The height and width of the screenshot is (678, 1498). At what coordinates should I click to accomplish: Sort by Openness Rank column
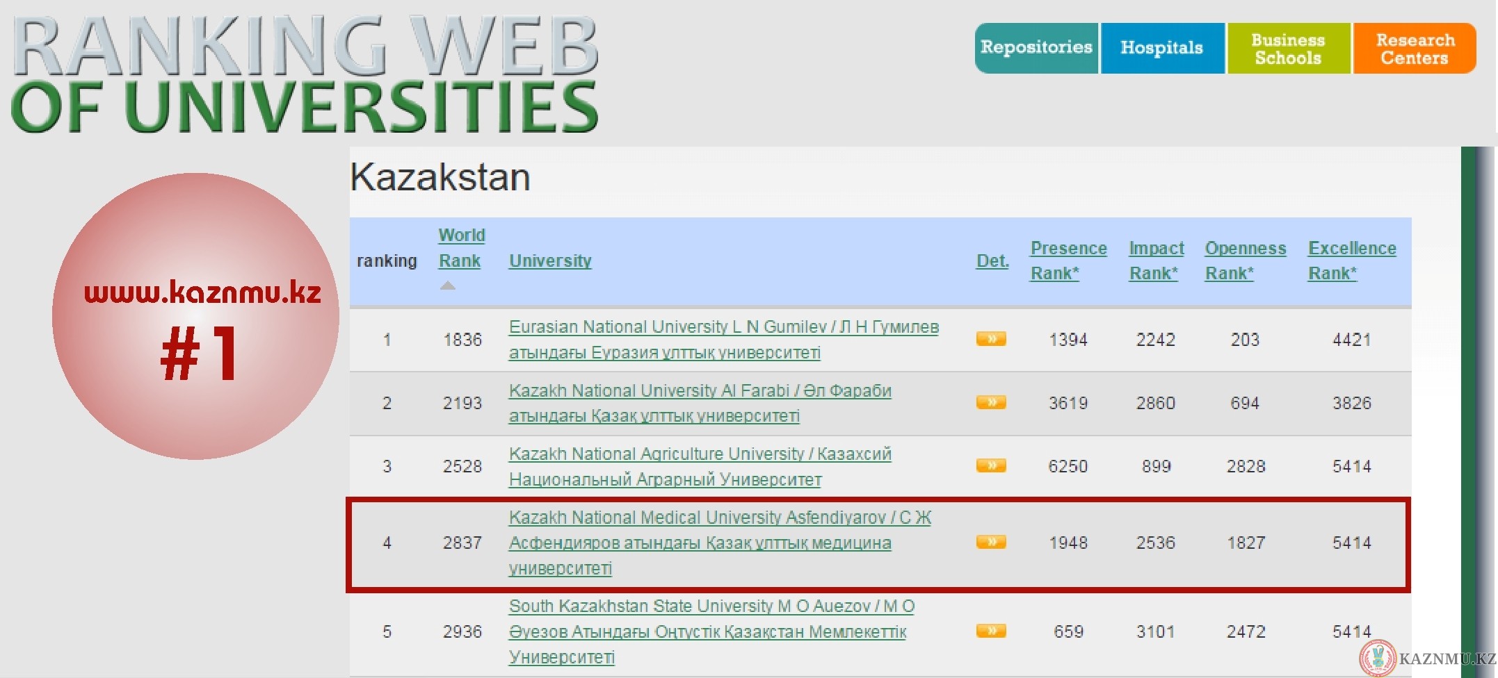(x=1245, y=261)
